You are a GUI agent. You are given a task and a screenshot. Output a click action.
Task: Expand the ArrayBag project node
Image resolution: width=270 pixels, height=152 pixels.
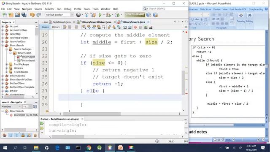coord(3,34)
